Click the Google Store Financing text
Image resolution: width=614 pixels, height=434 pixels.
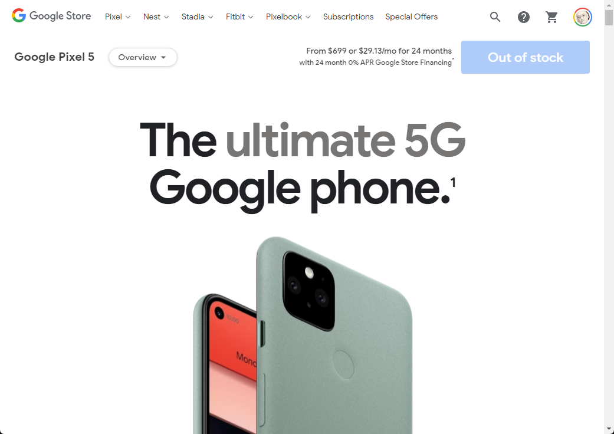(x=413, y=63)
